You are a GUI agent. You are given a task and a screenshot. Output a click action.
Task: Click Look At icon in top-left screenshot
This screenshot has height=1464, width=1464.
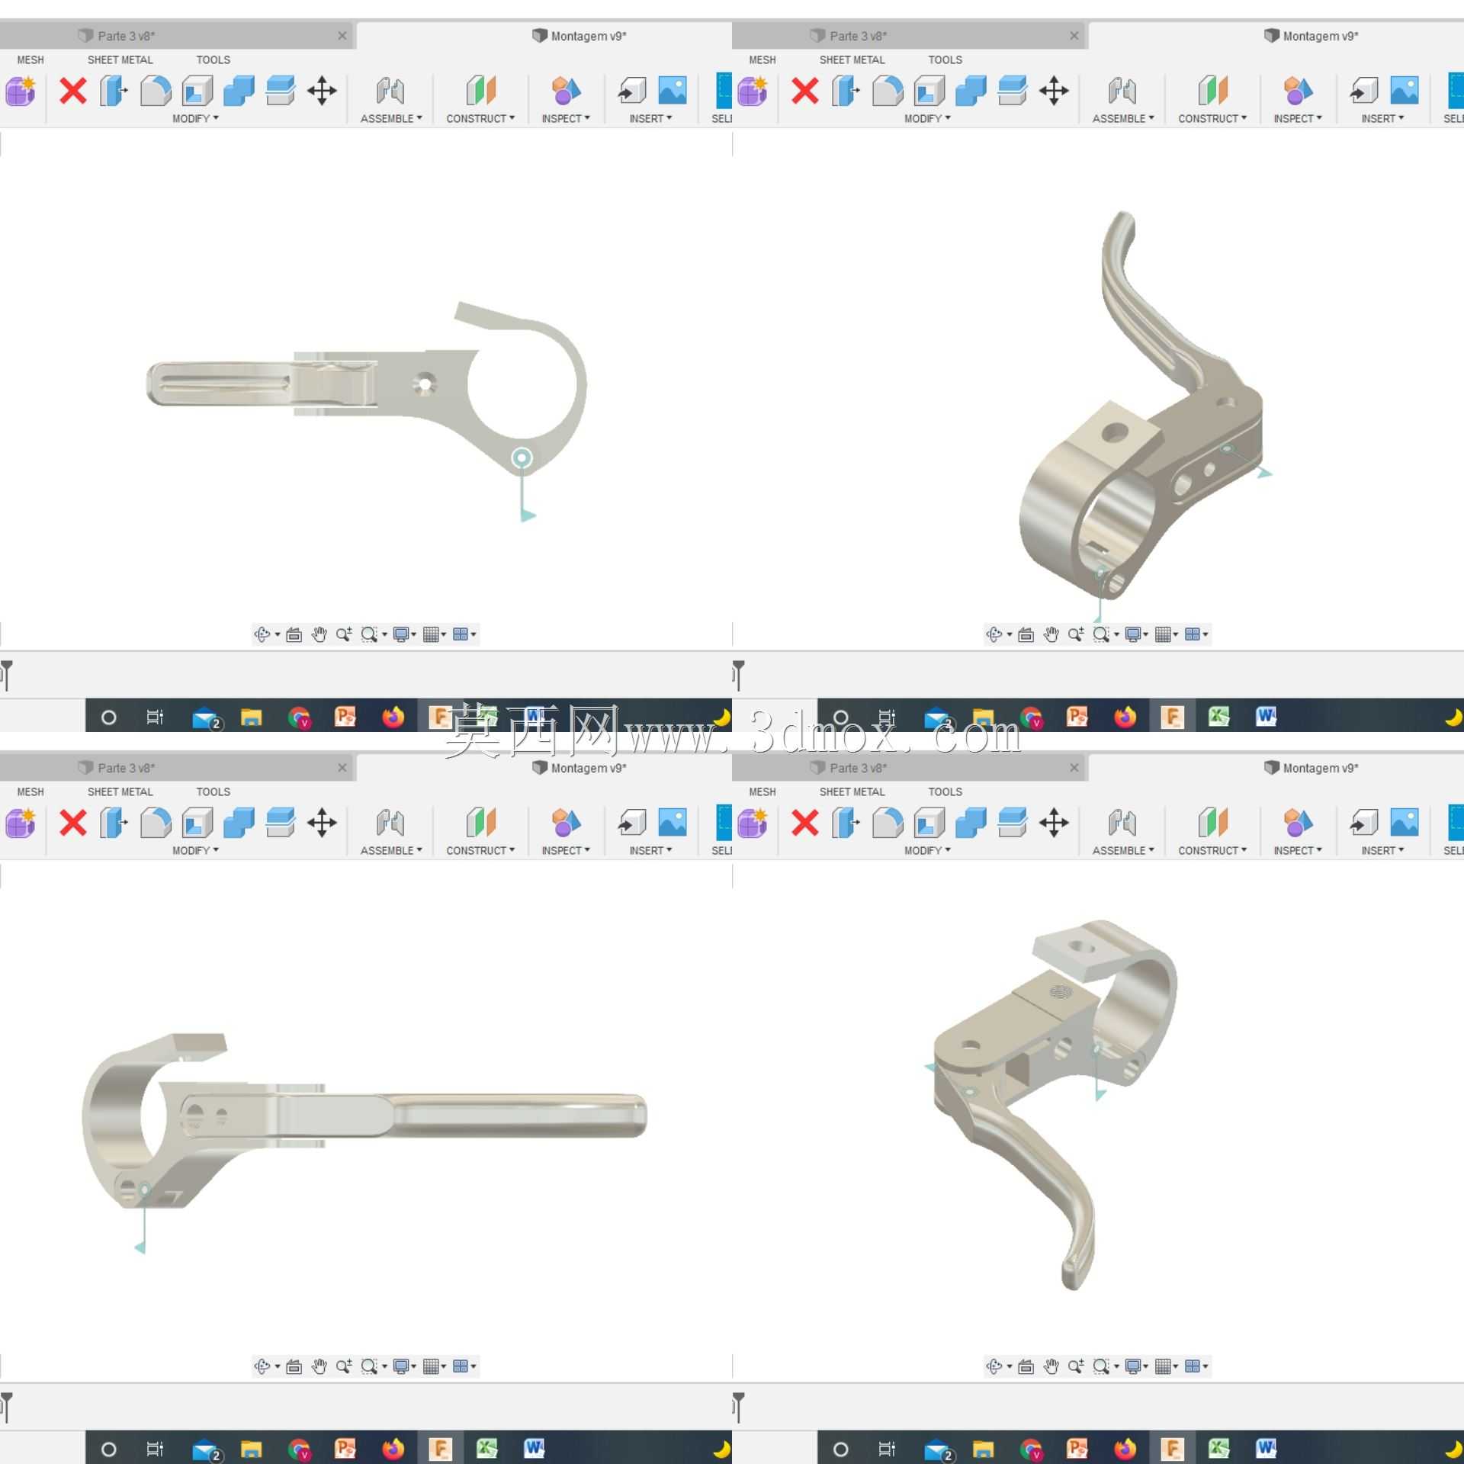(294, 634)
